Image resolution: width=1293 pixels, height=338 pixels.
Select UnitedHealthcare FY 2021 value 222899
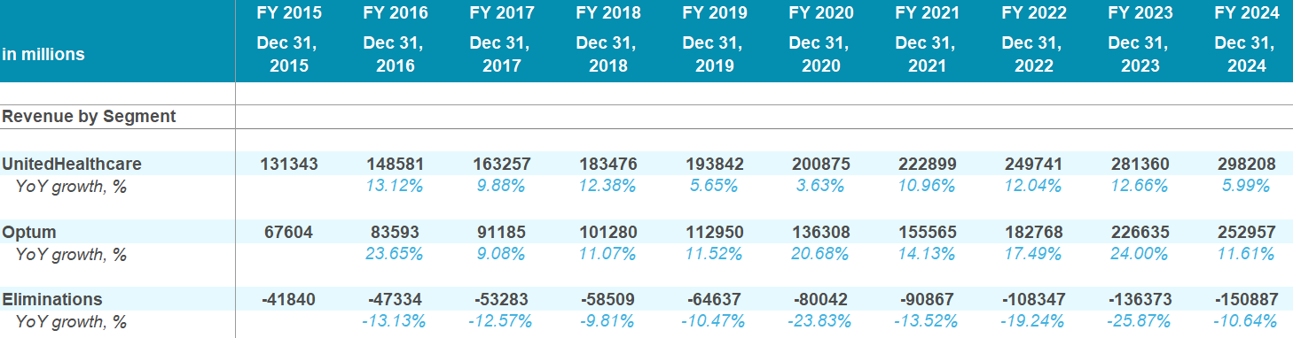click(x=928, y=165)
